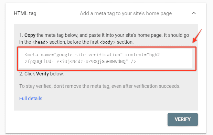Click the verification token on second code line
213x135 pixels.
[76, 62]
